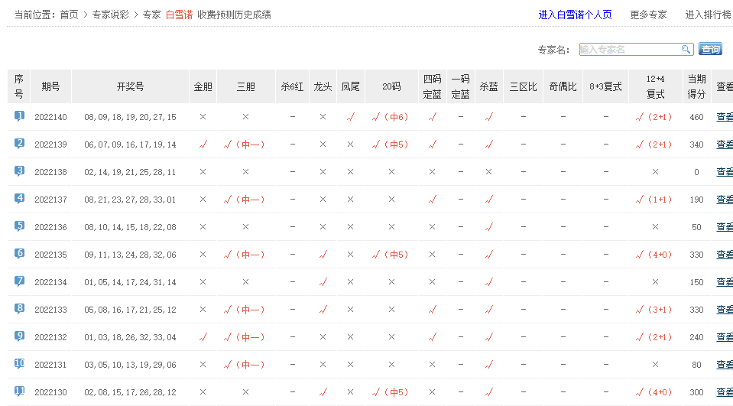Focus the 专家名 search input field
Screen dimensions: 733x406
tap(629, 50)
